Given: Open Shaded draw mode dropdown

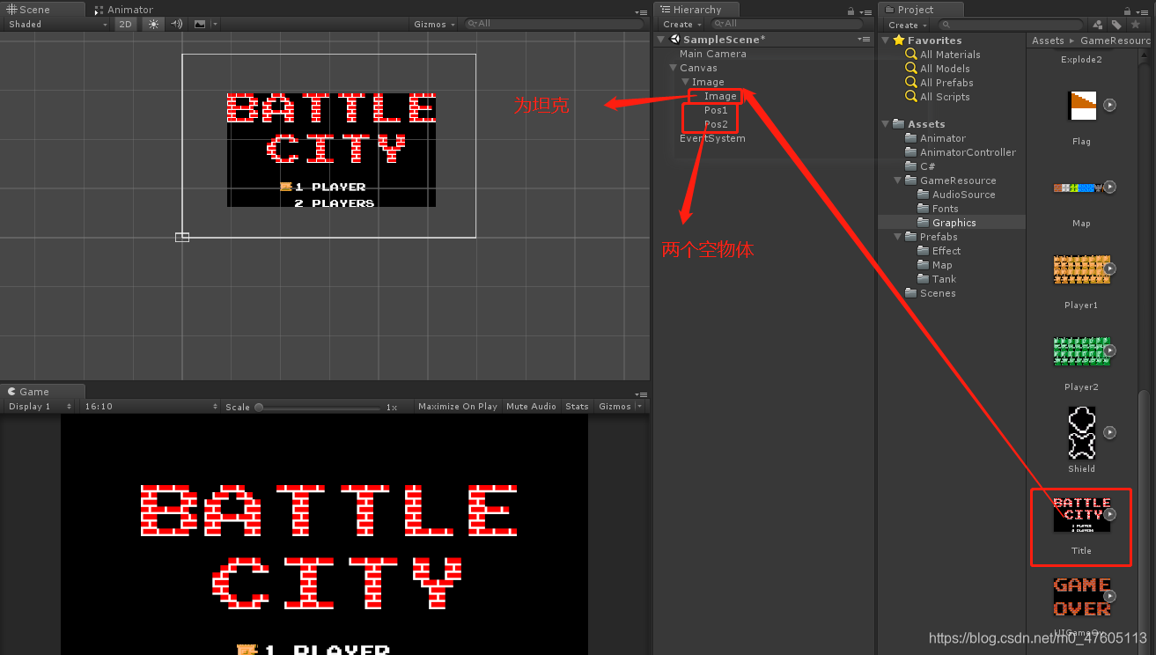Looking at the screenshot, I should (56, 25).
